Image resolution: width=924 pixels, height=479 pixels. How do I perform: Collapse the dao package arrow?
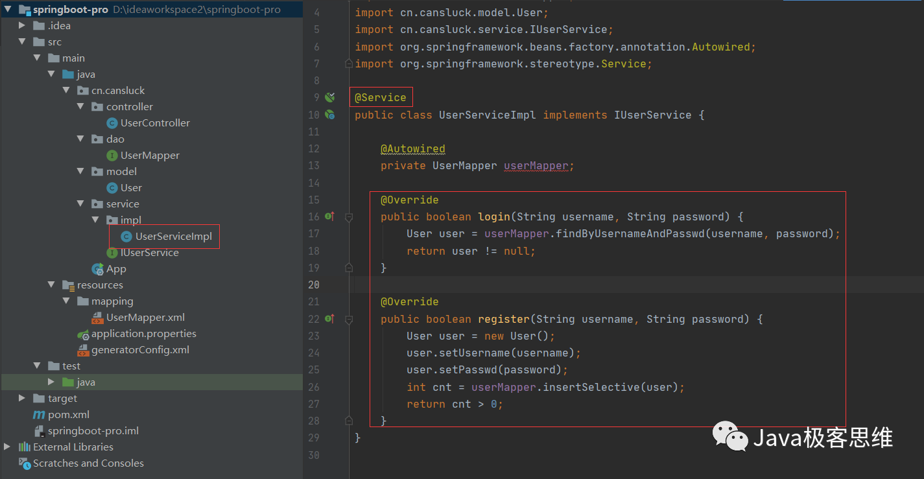80,139
